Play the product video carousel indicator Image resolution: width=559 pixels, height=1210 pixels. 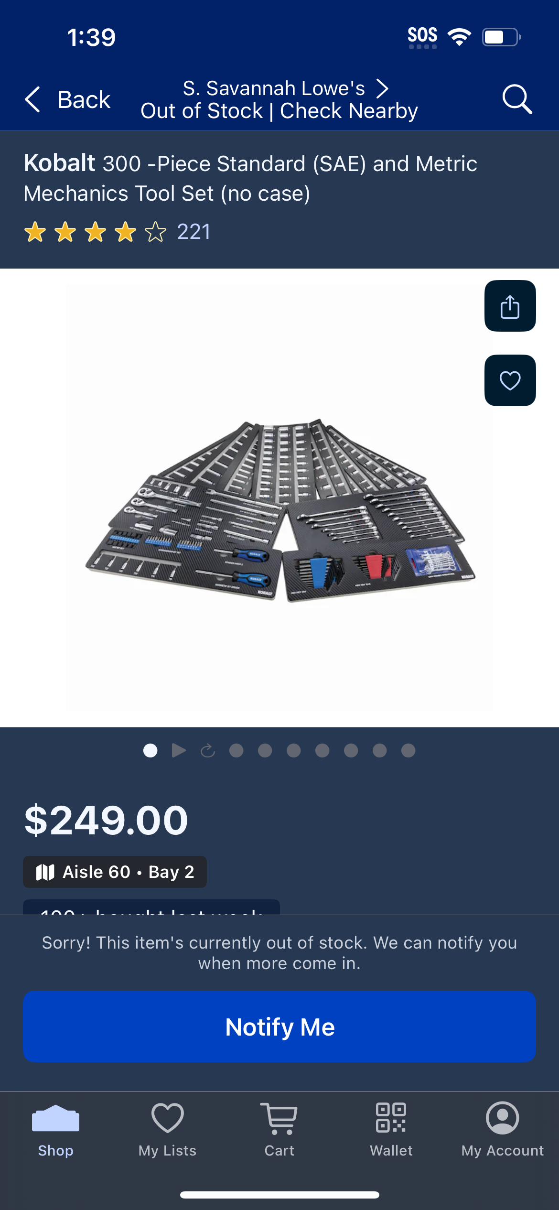click(179, 750)
